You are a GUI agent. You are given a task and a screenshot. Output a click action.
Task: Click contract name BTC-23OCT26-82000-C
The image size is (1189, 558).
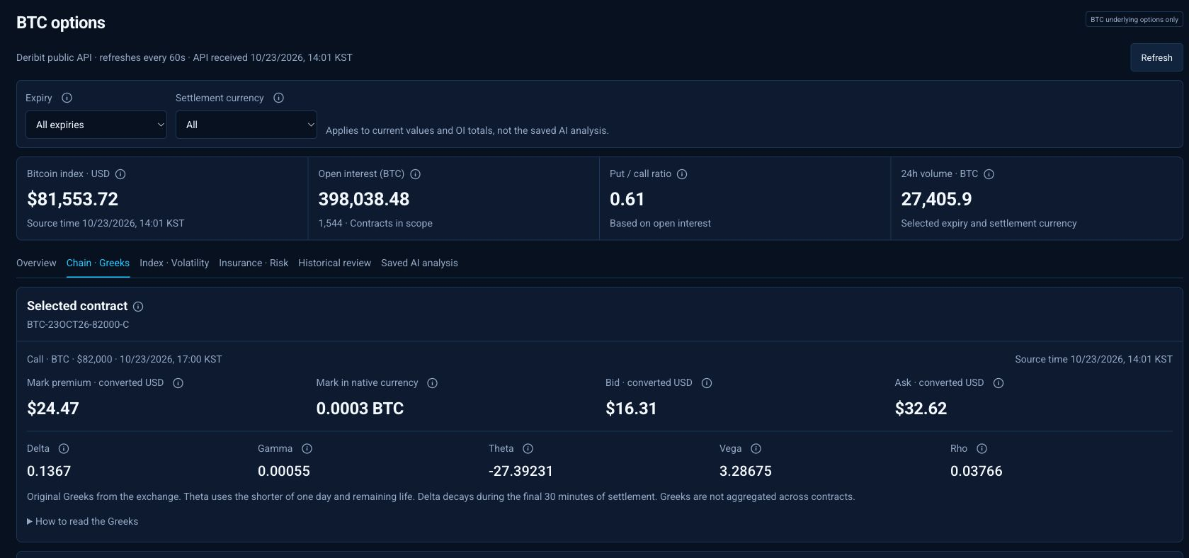[78, 324]
